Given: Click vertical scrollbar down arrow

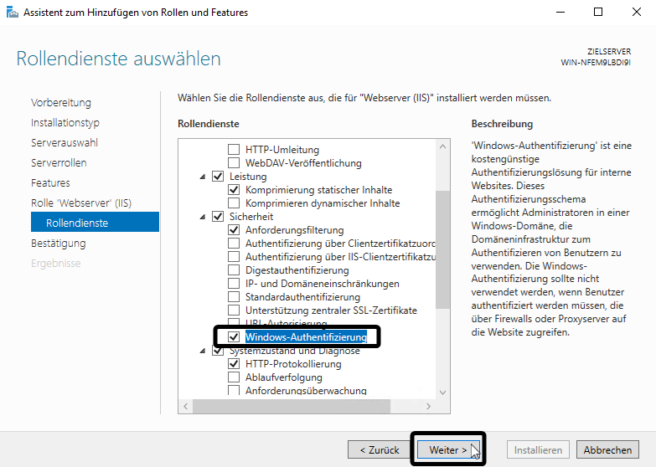Looking at the screenshot, I should (442, 393).
